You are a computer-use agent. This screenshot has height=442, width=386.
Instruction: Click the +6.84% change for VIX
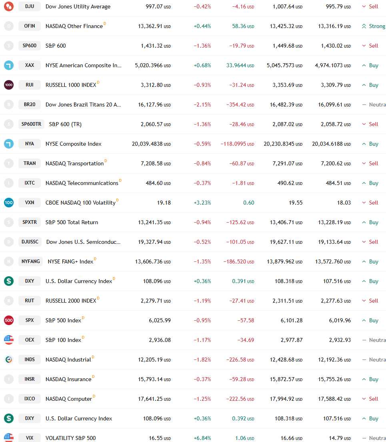[202, 438]
